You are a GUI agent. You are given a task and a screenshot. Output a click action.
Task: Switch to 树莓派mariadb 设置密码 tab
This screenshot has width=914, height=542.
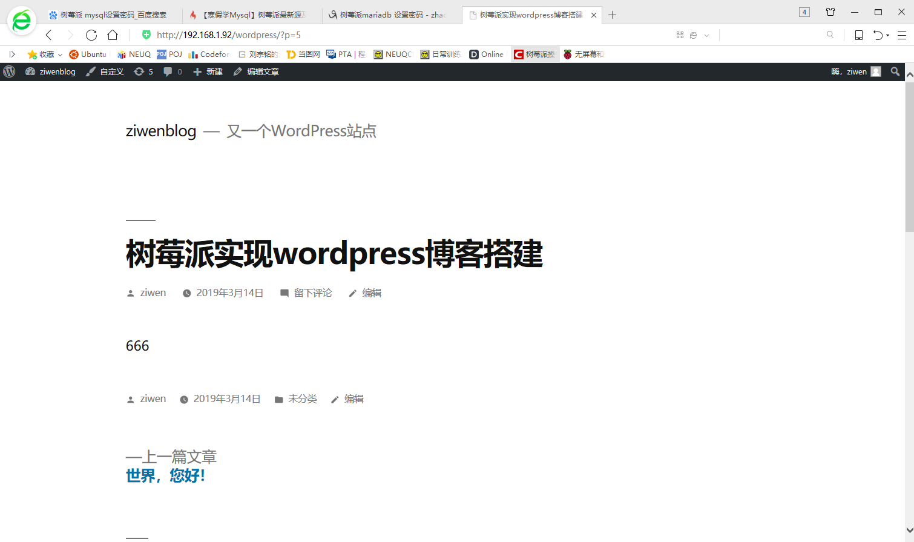(392, 15)
